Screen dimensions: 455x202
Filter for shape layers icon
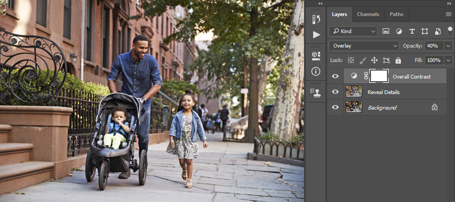coord(425,32)
